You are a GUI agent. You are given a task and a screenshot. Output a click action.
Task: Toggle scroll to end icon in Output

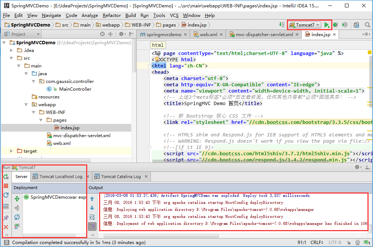[92, 226]
